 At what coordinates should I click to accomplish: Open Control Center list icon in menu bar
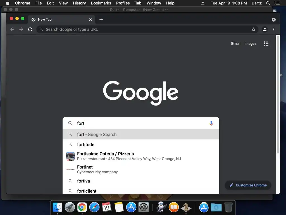277,3
